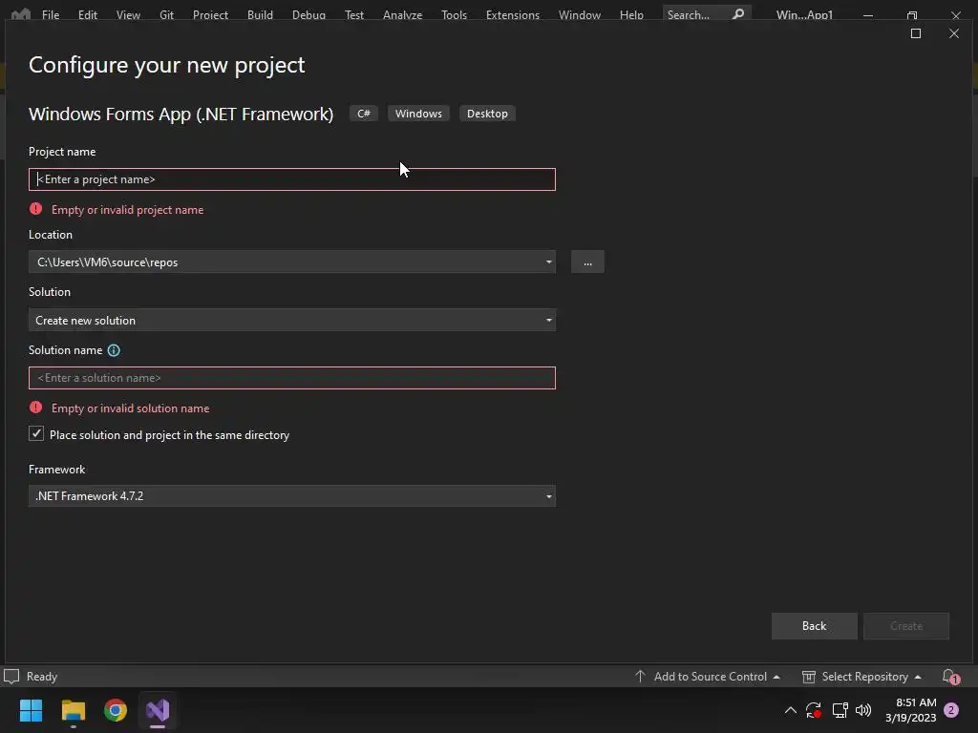Click the Desktop tag
Screen dimensions: 978x733
[487, 114]
